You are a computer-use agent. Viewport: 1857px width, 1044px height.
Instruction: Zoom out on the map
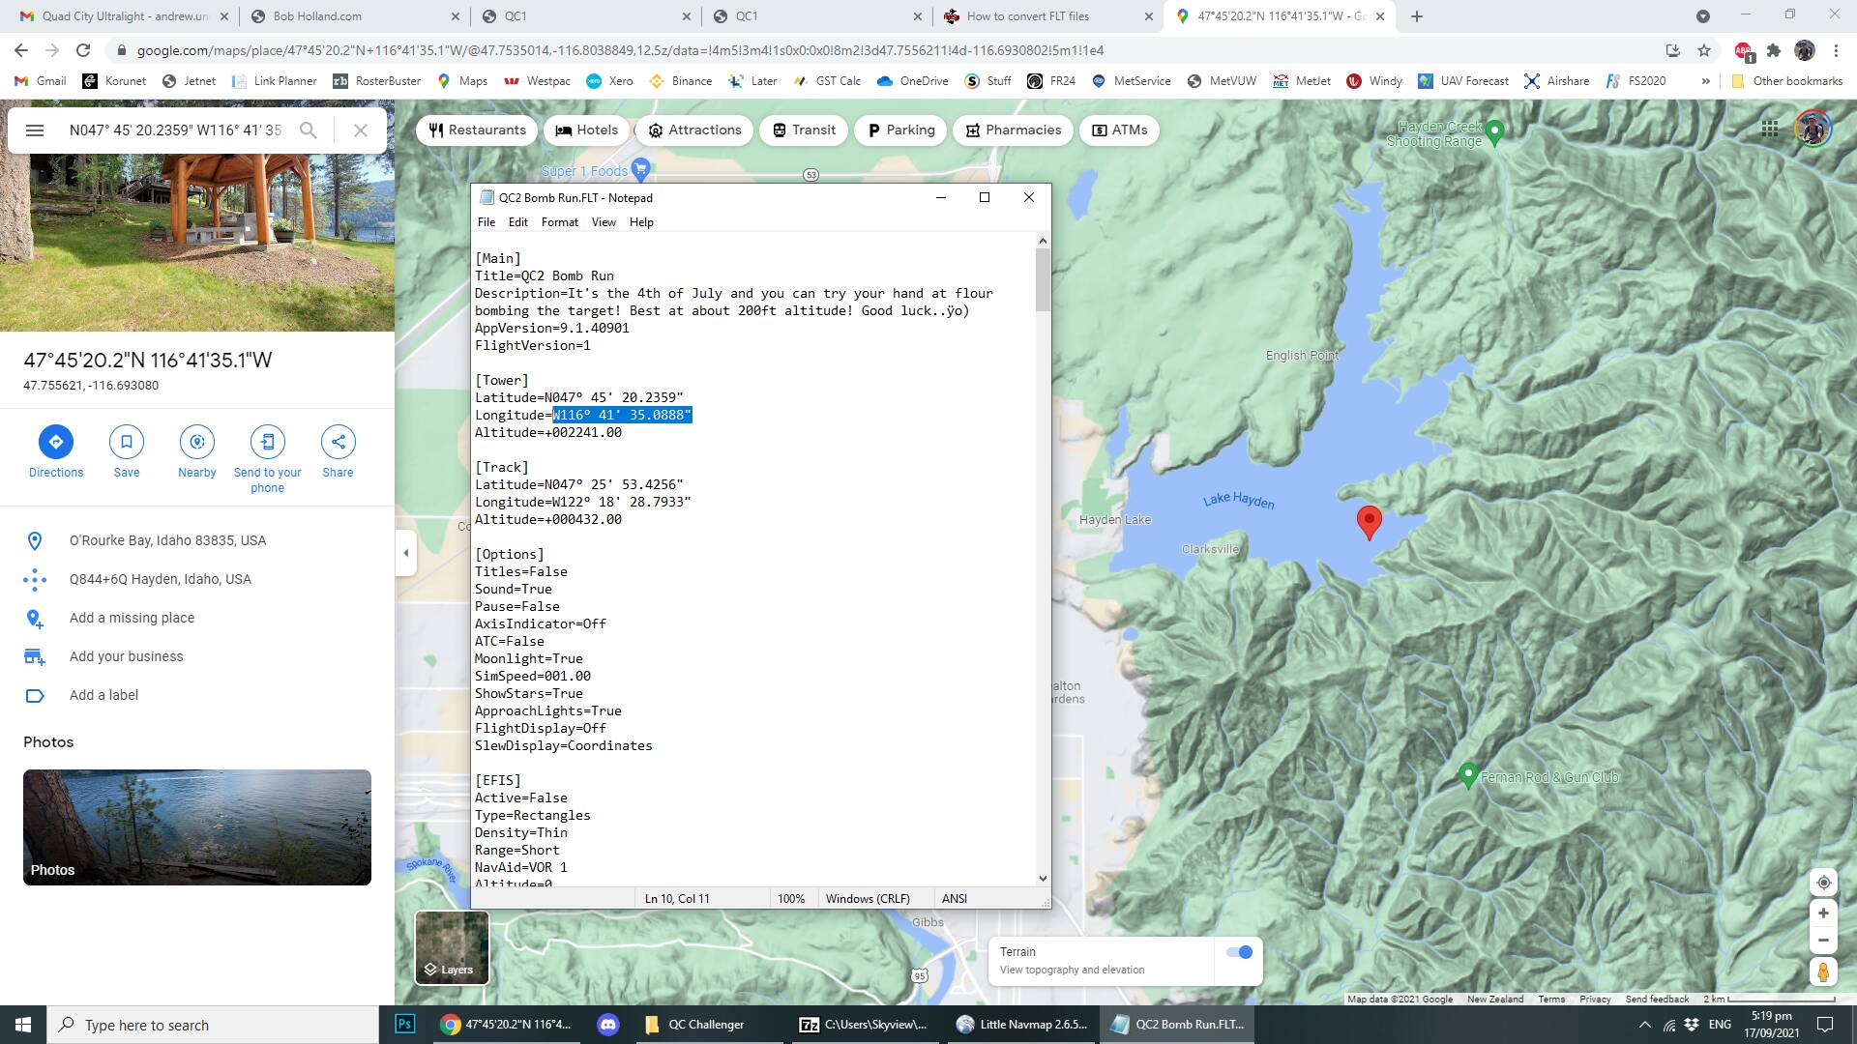click(x=1823, y=941)
